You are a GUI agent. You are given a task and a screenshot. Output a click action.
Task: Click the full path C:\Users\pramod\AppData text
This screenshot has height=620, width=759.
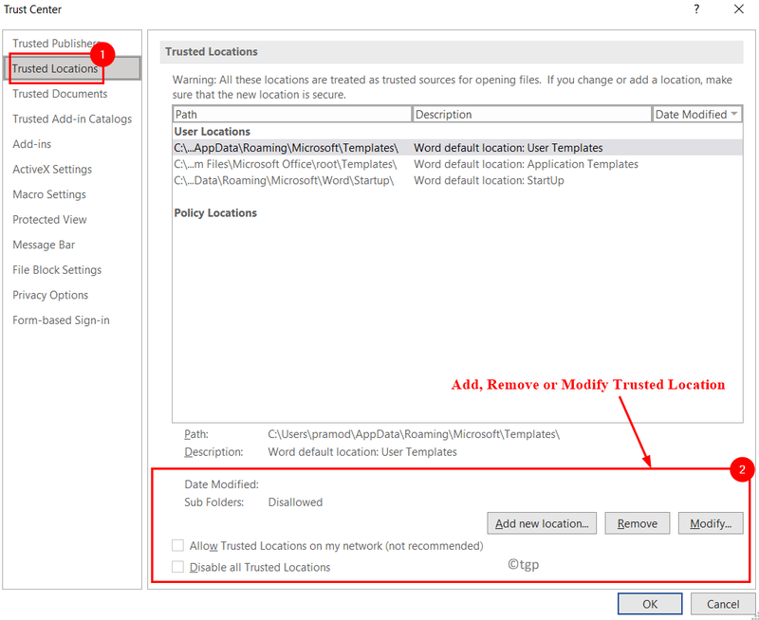point(414,434)
